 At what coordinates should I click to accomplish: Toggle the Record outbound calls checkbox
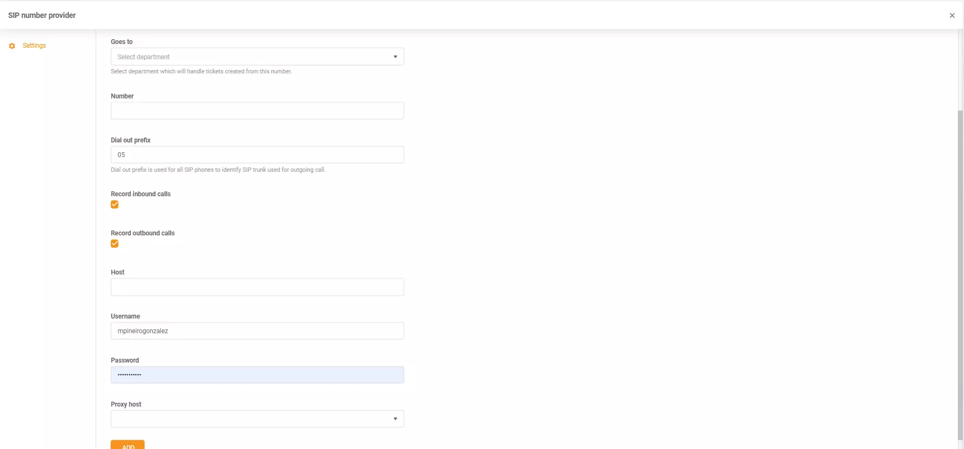tap(115, 244)
